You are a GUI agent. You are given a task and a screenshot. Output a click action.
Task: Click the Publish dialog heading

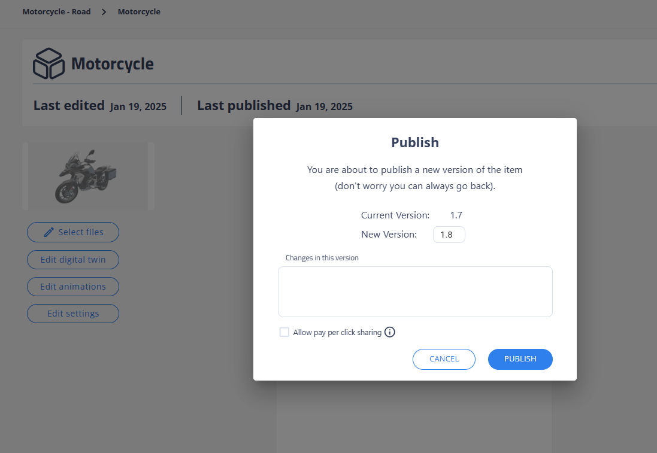[x=415, y=142]
